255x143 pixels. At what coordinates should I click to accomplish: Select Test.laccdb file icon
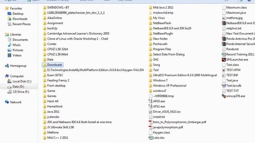(224, 85)
